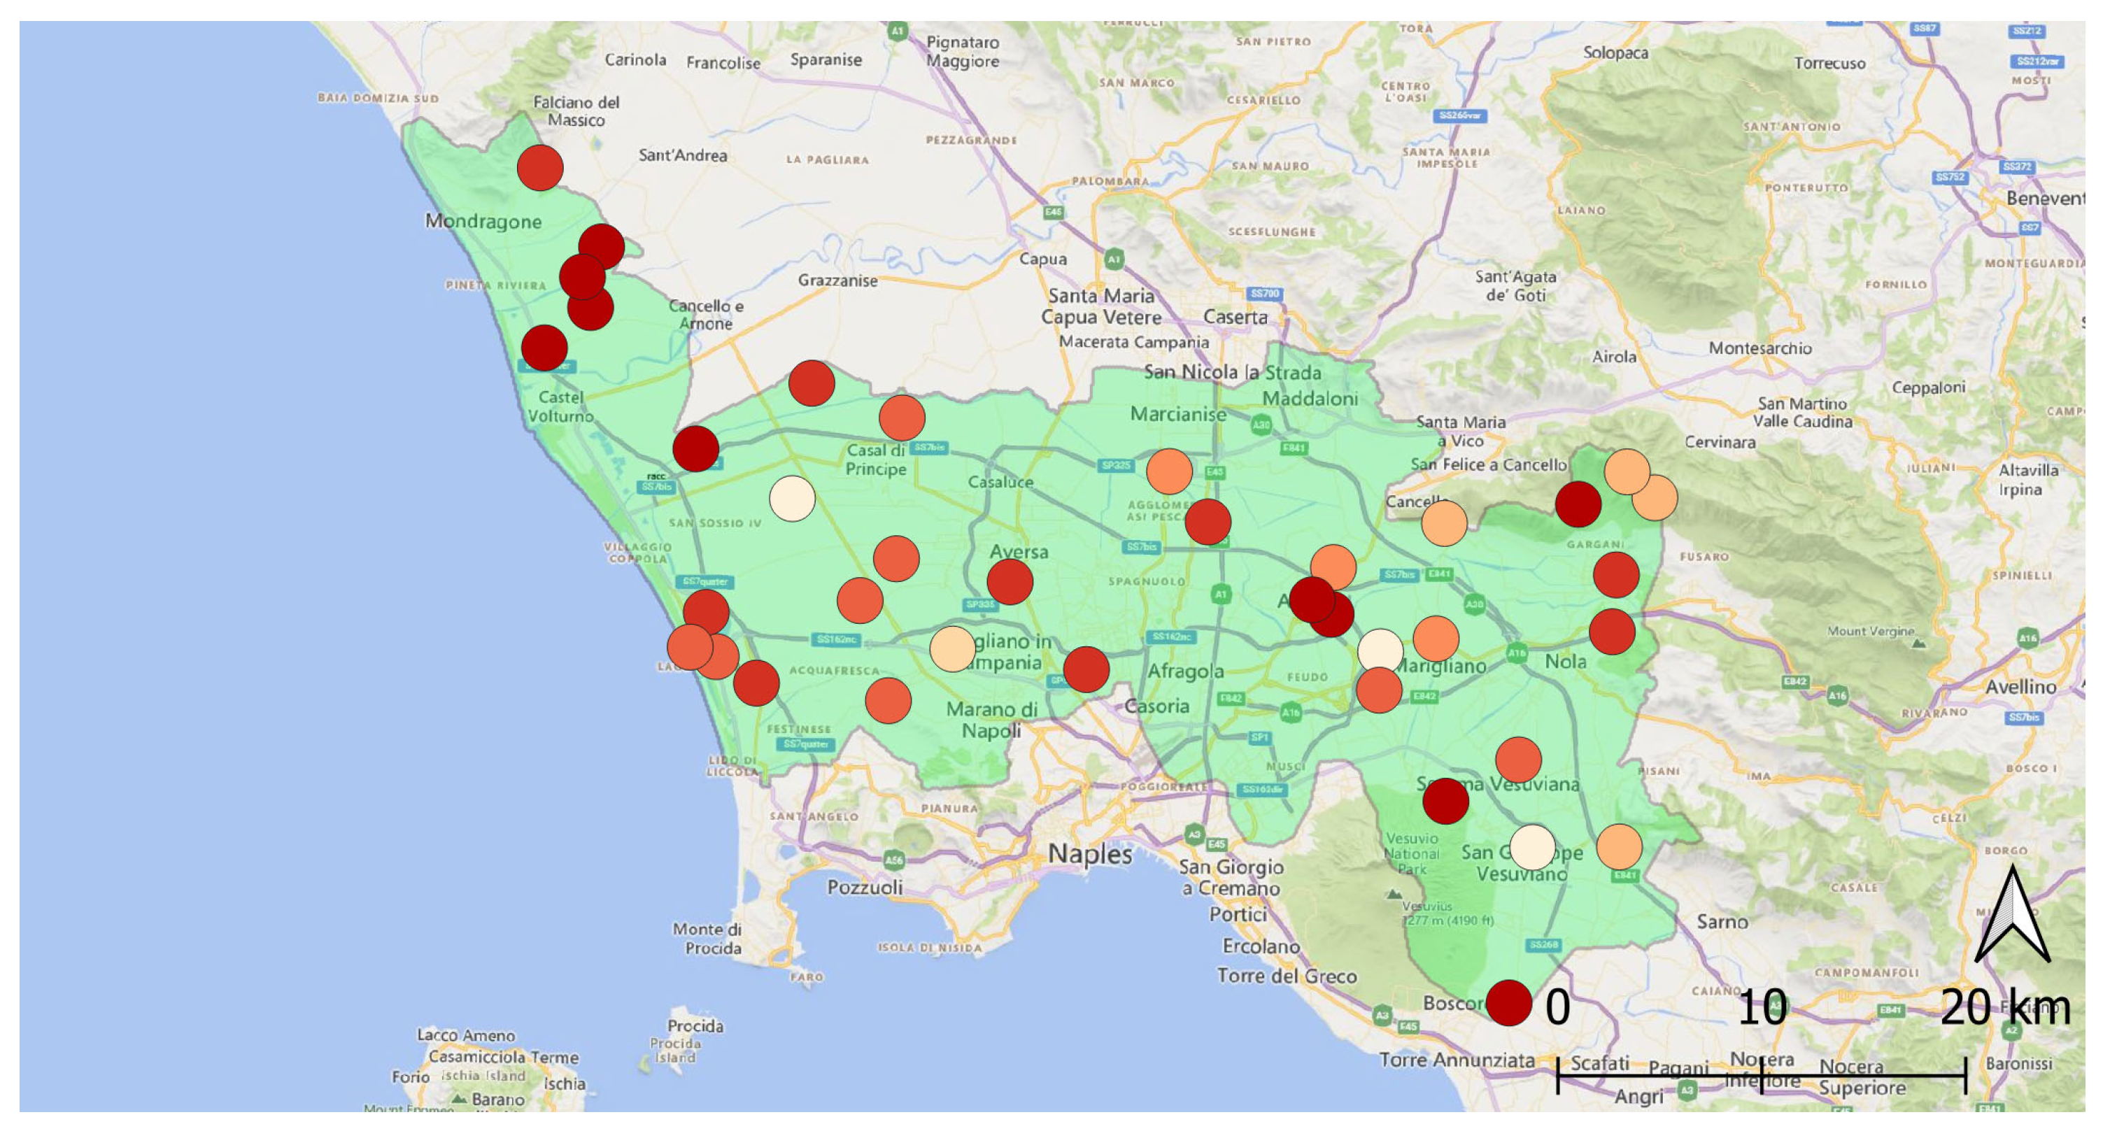
Task: Click the 10 km tick on scale bar
Action: 1762,1076
